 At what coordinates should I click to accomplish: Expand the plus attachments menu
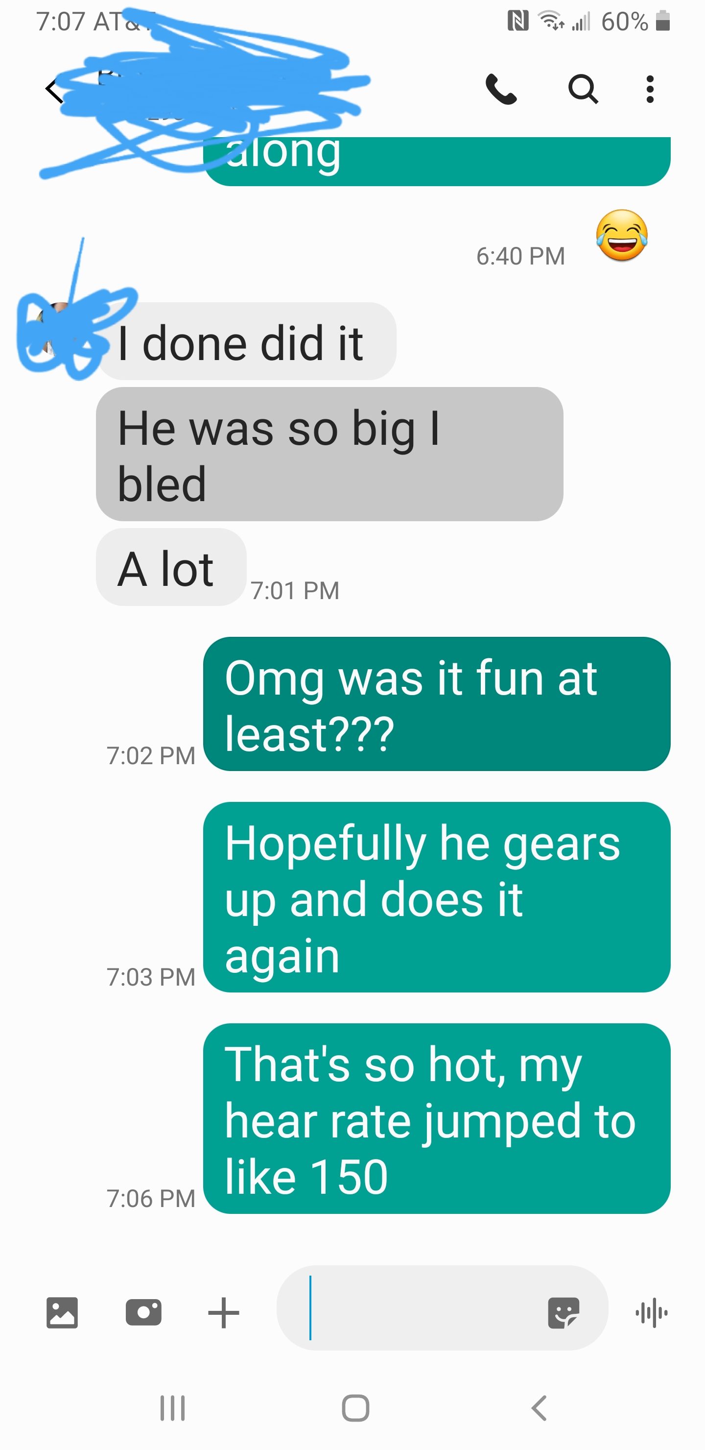tap(223, 1313)
